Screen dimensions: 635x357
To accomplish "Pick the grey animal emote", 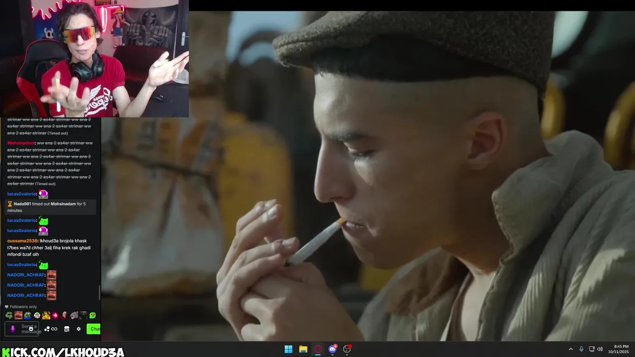I will pyautogui.click(x=74, y=315).
